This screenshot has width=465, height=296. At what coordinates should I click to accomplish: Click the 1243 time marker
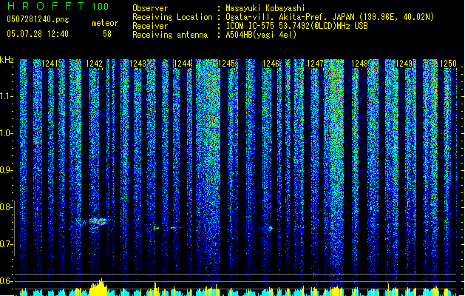click(x=138, y=64)
